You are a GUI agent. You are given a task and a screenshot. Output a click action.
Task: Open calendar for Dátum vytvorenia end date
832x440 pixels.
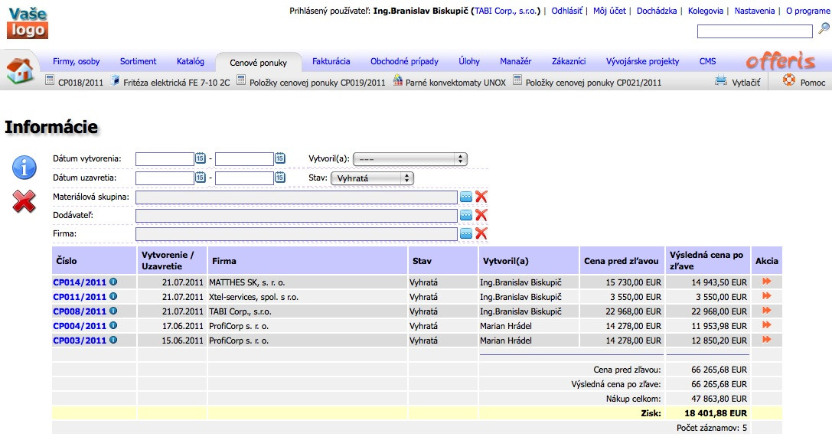(279, 158)
